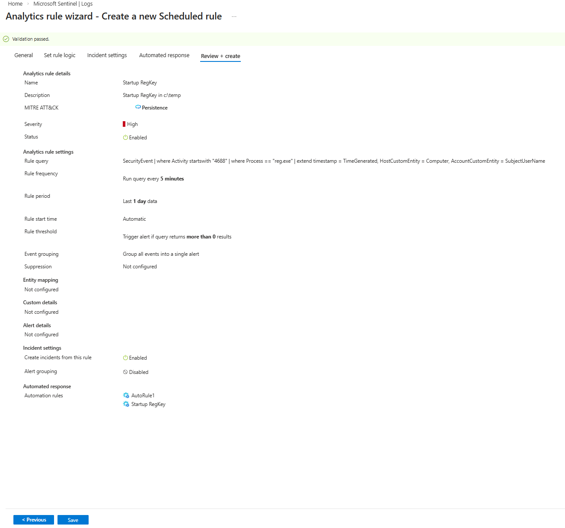The width and height of the screenshot is (565, 528).
Task: Open the Set rule logic tab
Action: pyautogui.click(x=60, y=55)
